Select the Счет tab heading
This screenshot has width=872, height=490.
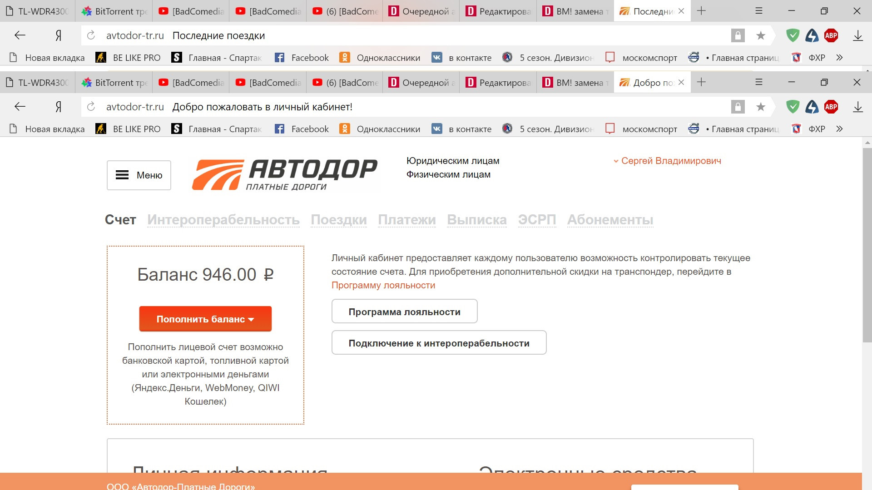coord(120,220)
